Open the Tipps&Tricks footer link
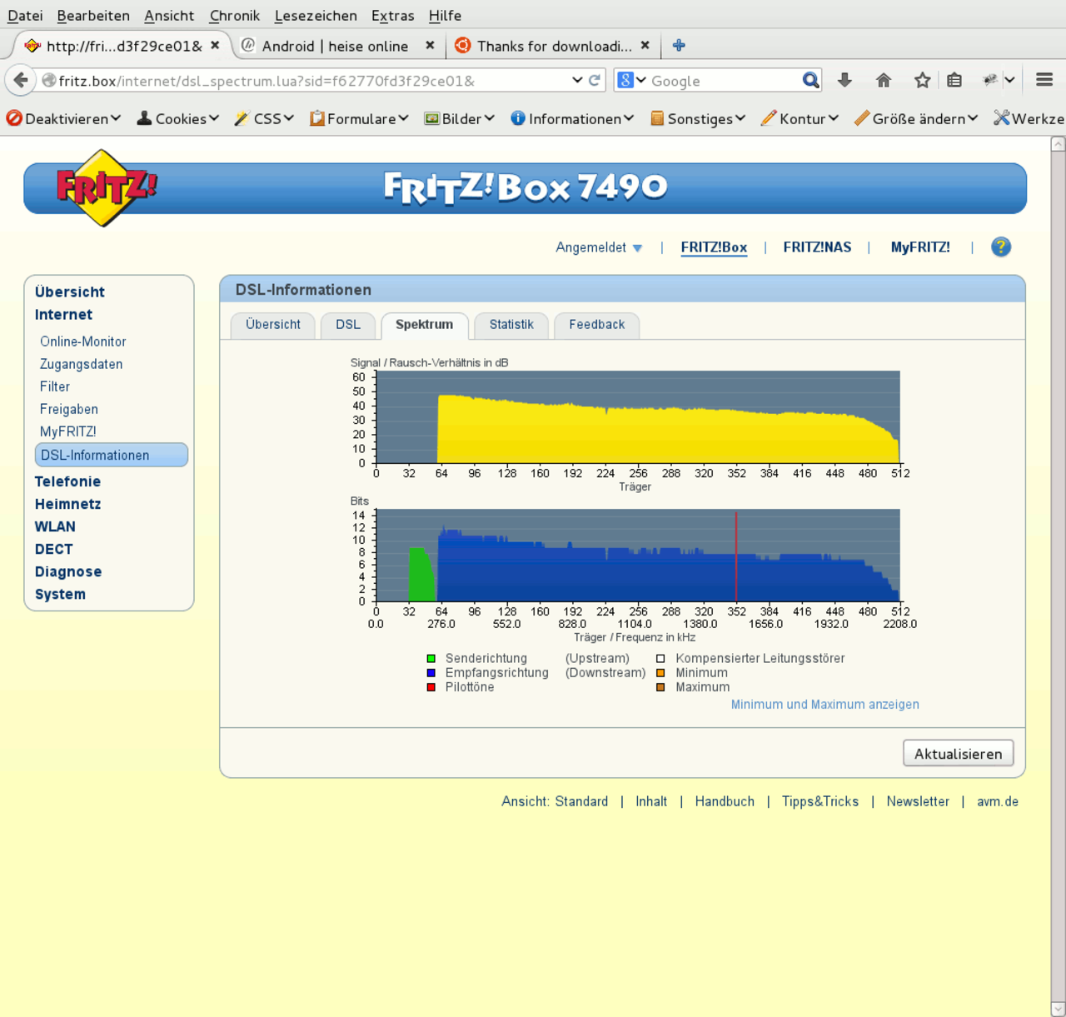 [820, 801]
